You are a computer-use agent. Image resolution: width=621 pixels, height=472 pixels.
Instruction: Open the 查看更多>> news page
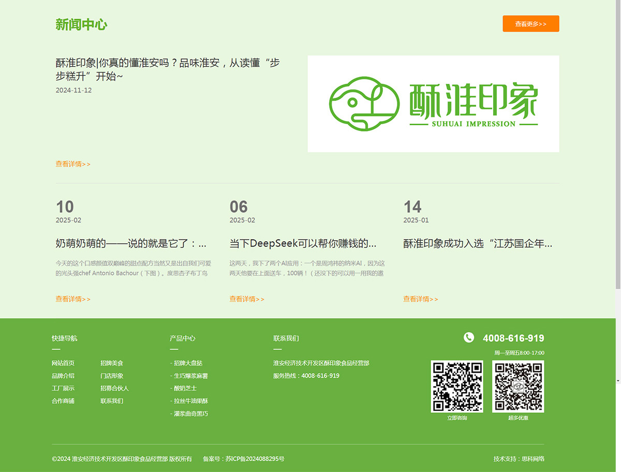pyautogui.click(x=530, y=23)
